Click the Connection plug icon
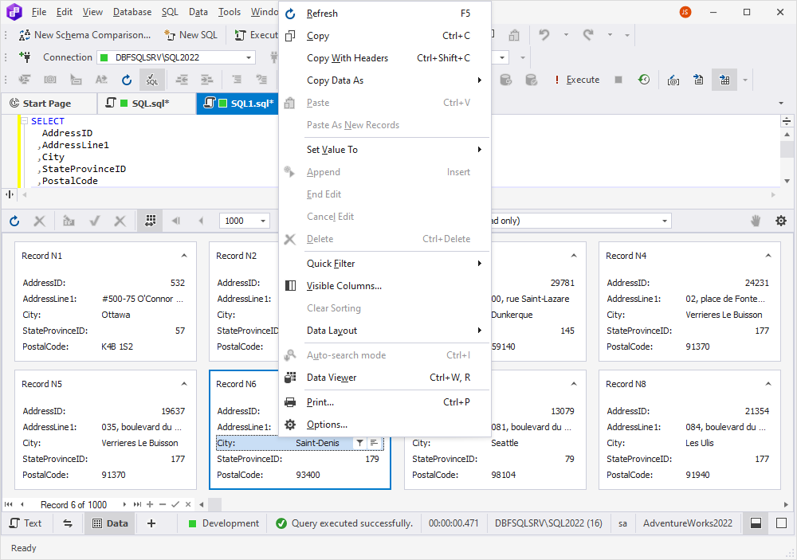This screenshot has height=560, width=797. tap(25, 57)
